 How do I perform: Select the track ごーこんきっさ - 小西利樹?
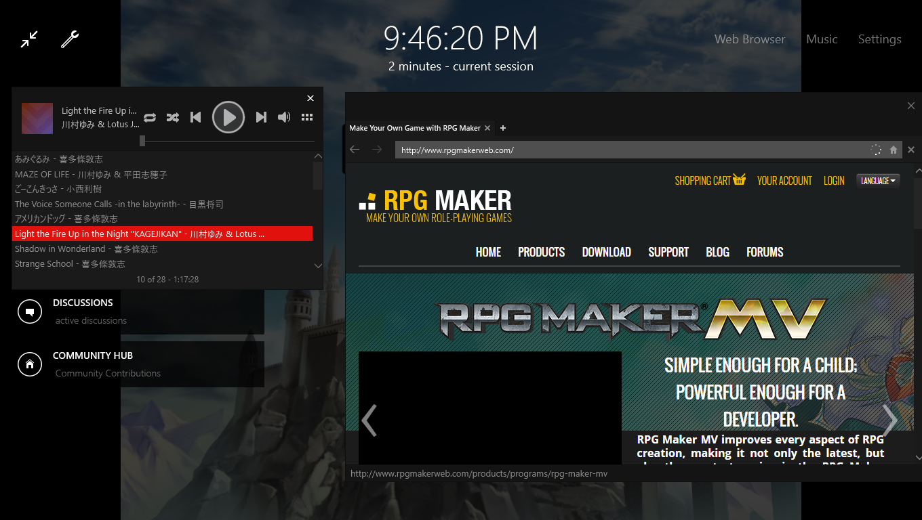(x=163, y=189)
